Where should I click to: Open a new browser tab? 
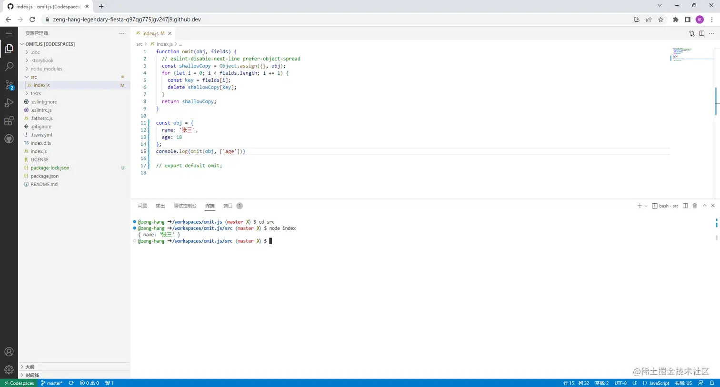pyautogui.click(x=101, y=7)
